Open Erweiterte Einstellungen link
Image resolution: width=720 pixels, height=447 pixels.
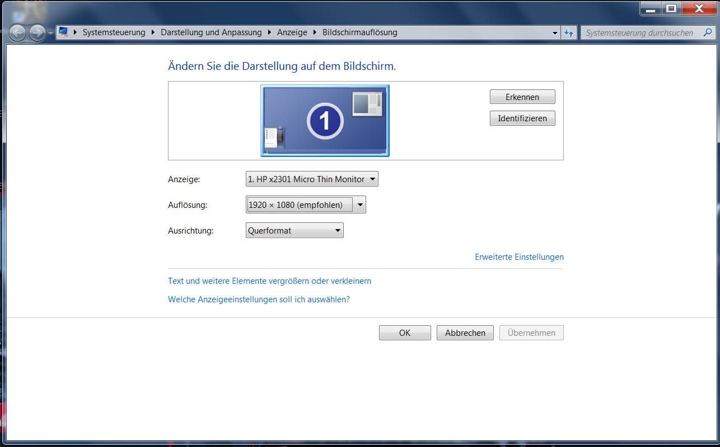pyautogui.click(x=519, y=257)
